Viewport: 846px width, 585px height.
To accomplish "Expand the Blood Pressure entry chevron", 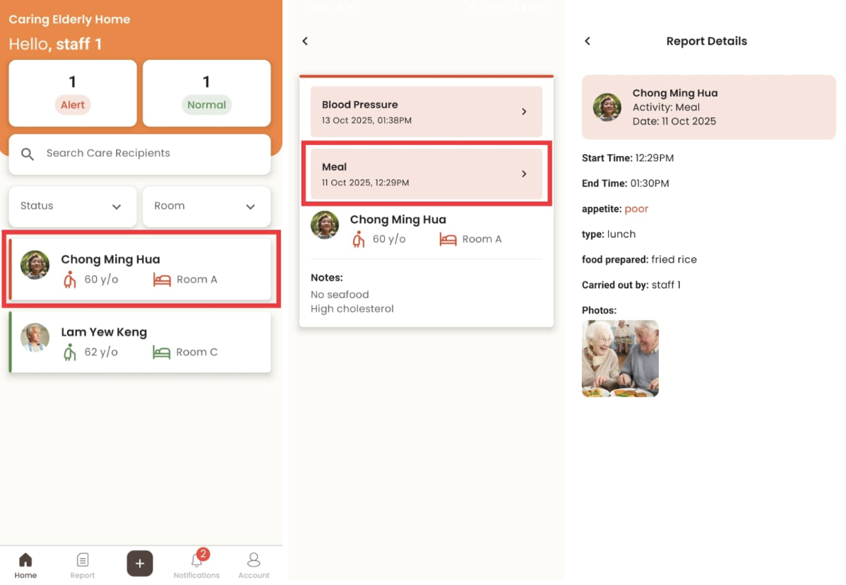I will point(524,112).
